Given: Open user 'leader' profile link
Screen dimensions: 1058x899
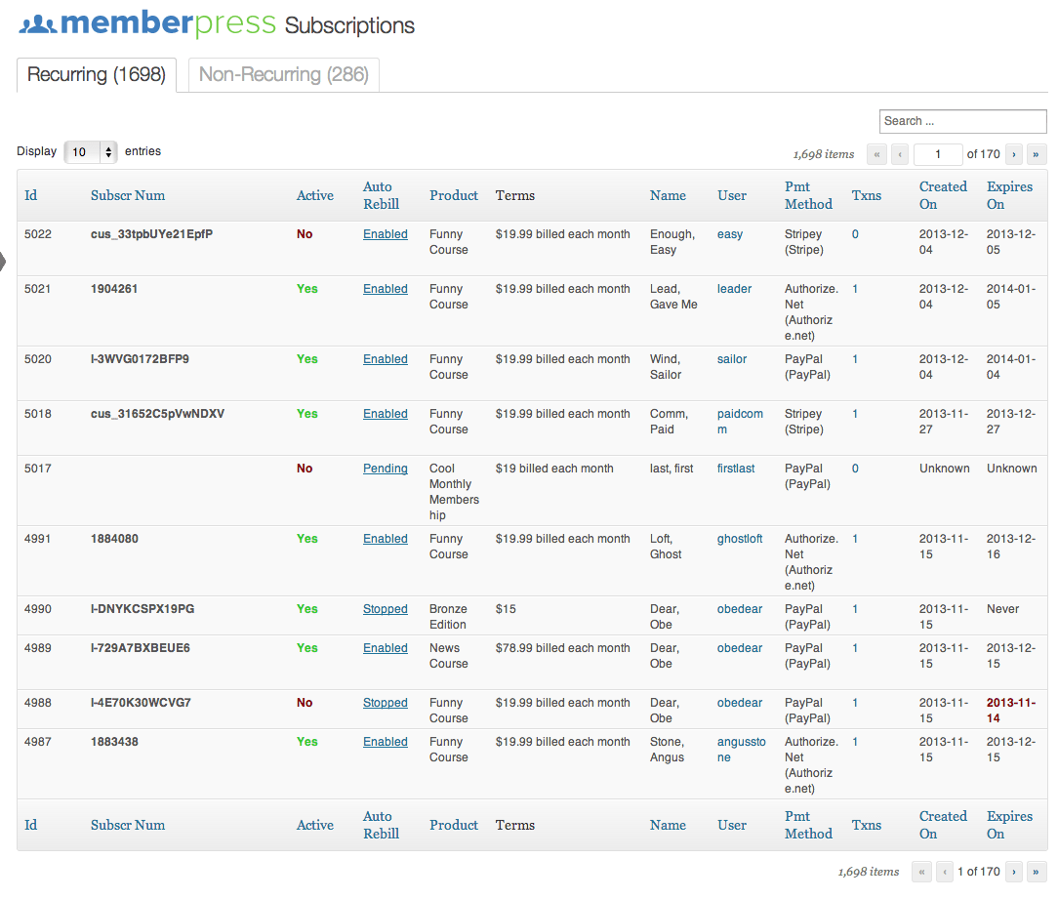Looking at the screenshot, I should (x=734, y=289).
